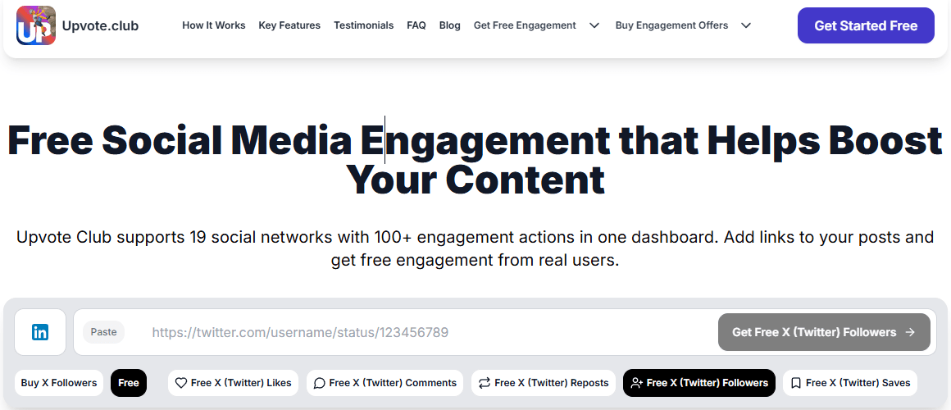Choose Free X (Twitter) Likes
951x410 pixels.
click(x=233, y=383)
